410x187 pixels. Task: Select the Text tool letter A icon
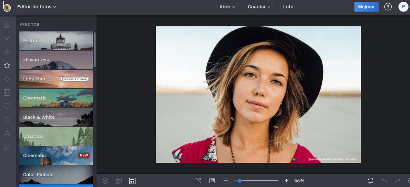pyautogui.click(x=7, y=133)
